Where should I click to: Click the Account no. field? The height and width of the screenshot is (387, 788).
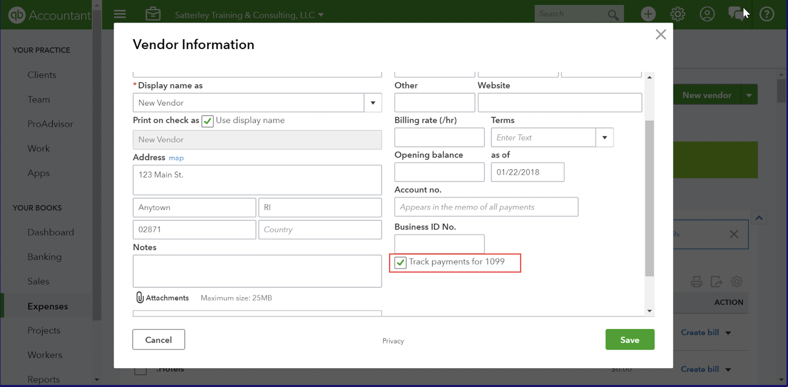(x=486, y=207)
